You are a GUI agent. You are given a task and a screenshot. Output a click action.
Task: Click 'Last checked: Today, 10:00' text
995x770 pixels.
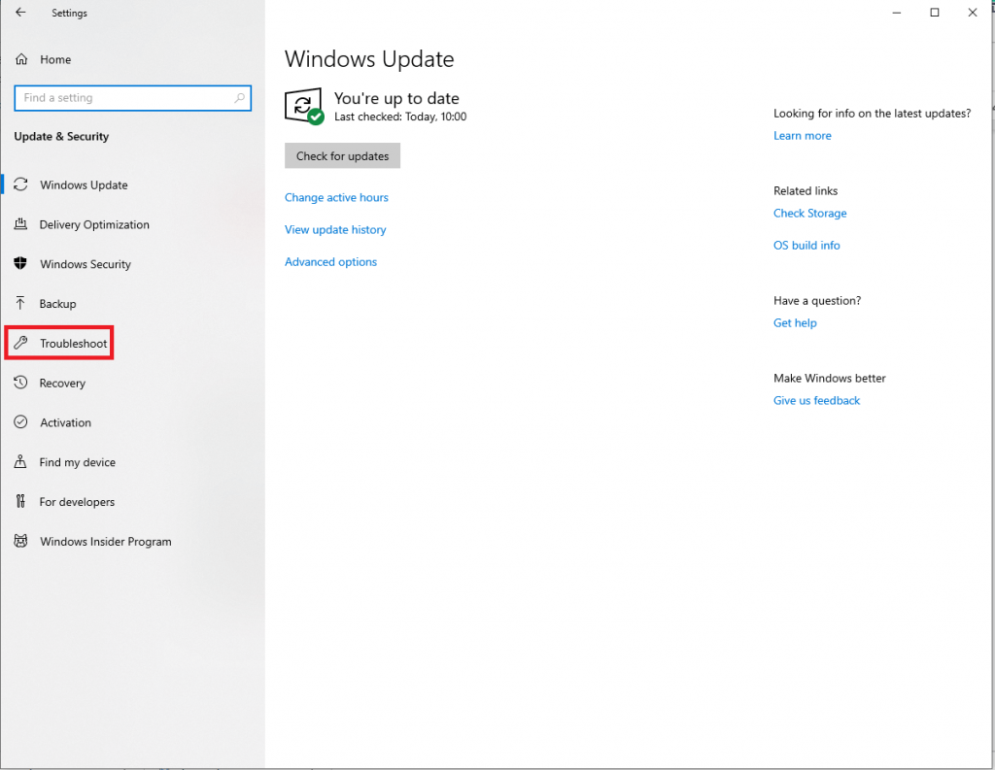pyautogui.click(x=400, y=117)
